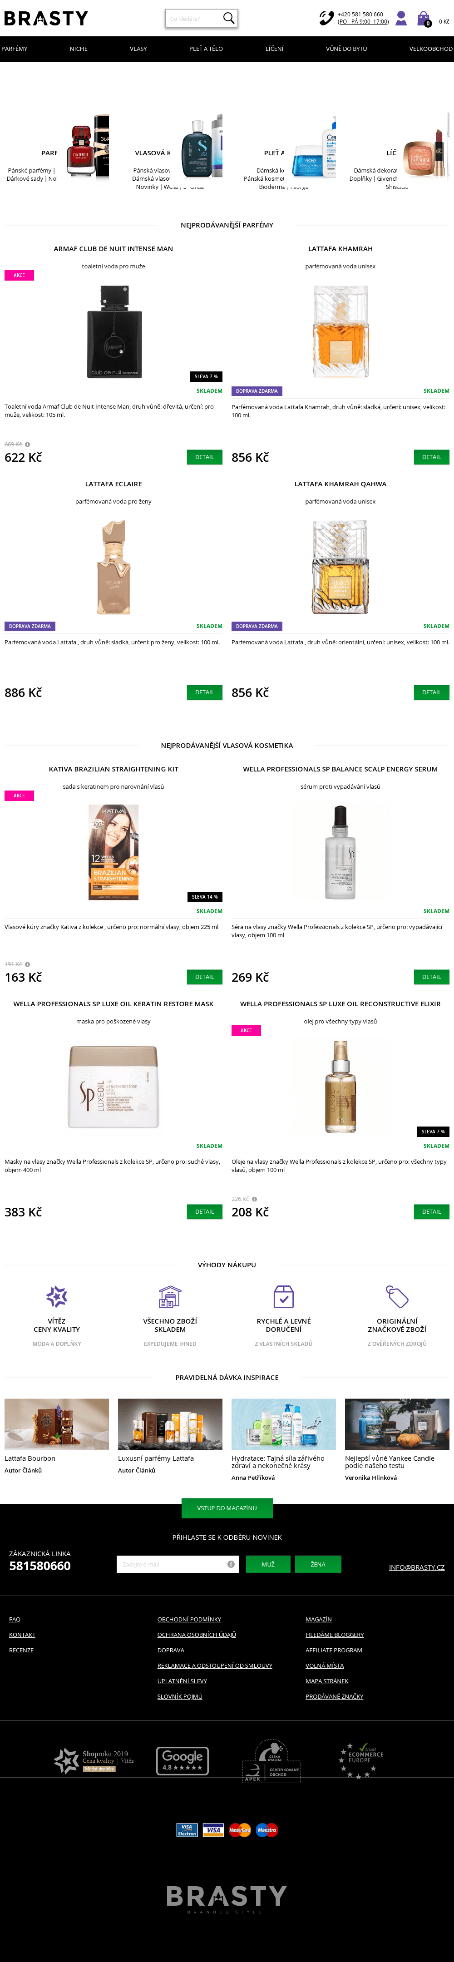Open the shopping bag cart icon
Viewport: 454px width, 1962px height.
click(x=424, y=18)
